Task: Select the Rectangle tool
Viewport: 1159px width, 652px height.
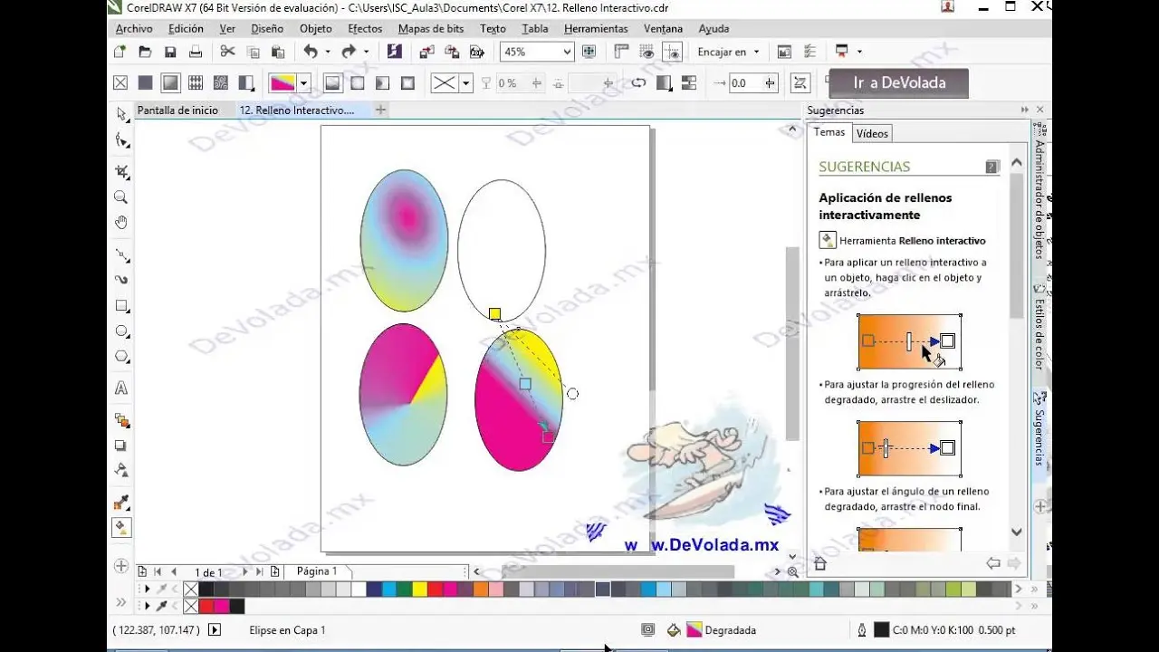Action: click(x=121, y=306)
